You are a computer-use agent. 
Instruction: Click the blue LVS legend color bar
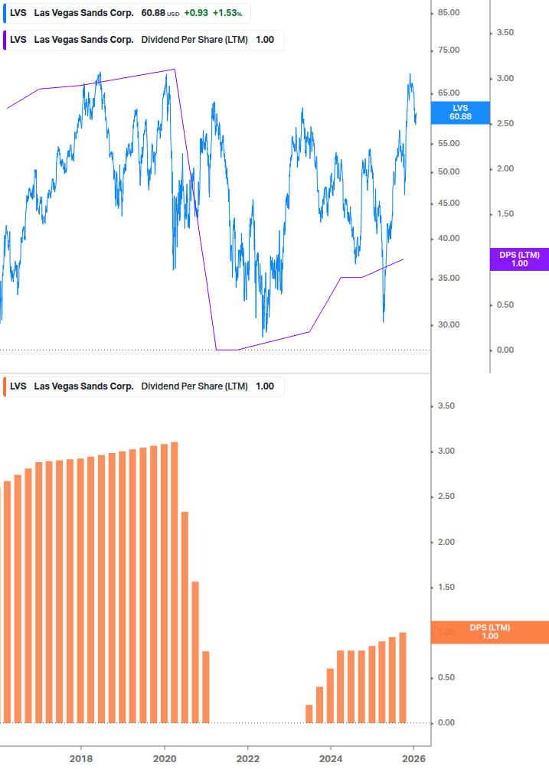5,13
